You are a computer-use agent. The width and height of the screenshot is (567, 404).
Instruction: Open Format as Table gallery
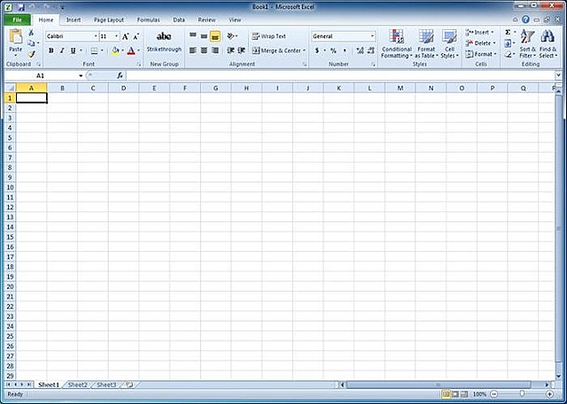(x=426, y=44)
